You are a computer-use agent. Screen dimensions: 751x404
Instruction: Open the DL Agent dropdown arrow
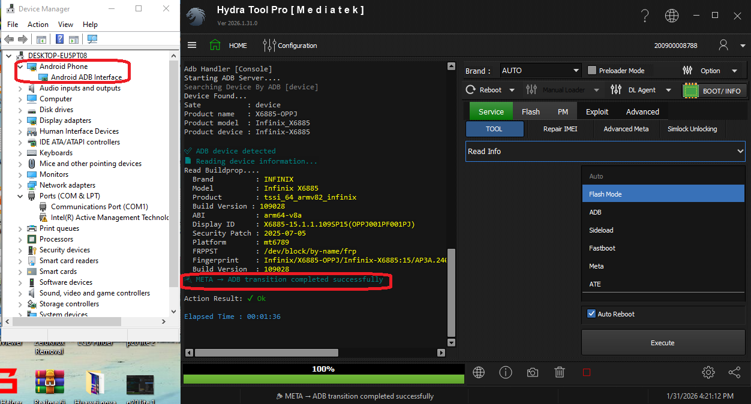(x=668, y=90)
